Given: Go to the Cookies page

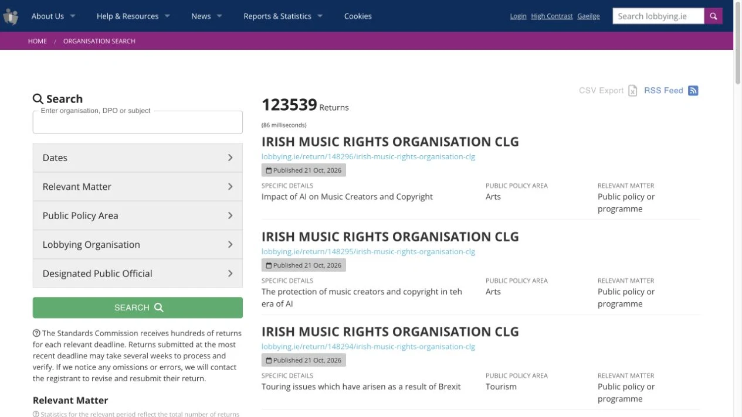Looking at the screenshot, I should click(x=358, y=16).
